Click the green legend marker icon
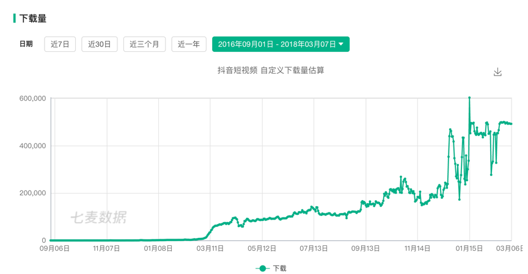This screenshot has height=274, width=528. tap(263, 269)
